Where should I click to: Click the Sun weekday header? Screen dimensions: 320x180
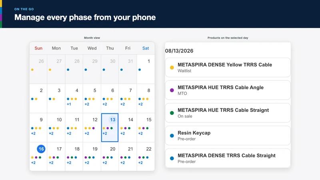click(38, 48)
